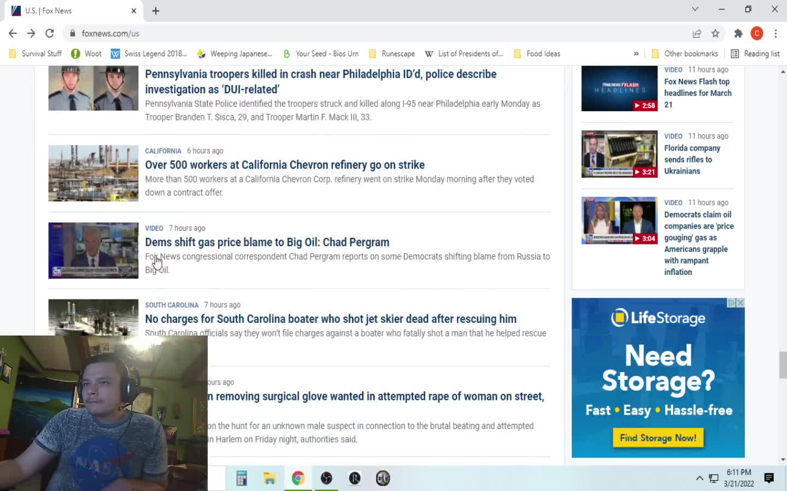Open Democrats claim oil companies link

699,243
